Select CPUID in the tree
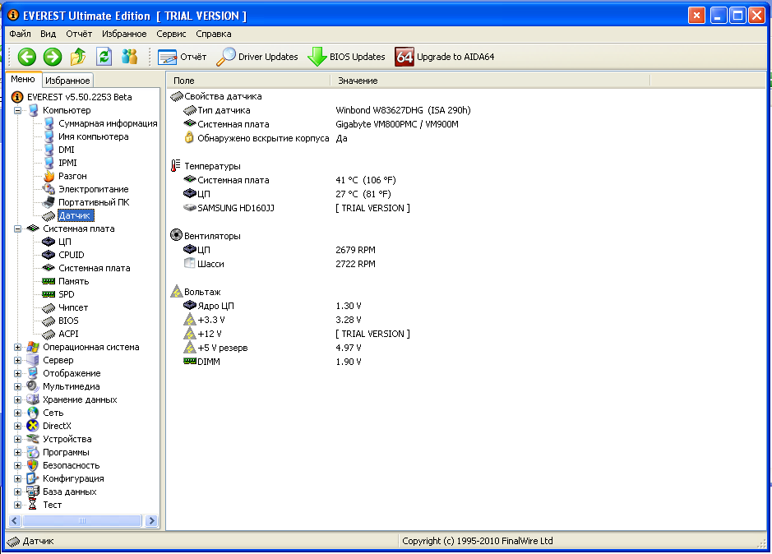The width and height of the screenshot is (772, 554). 71,255
